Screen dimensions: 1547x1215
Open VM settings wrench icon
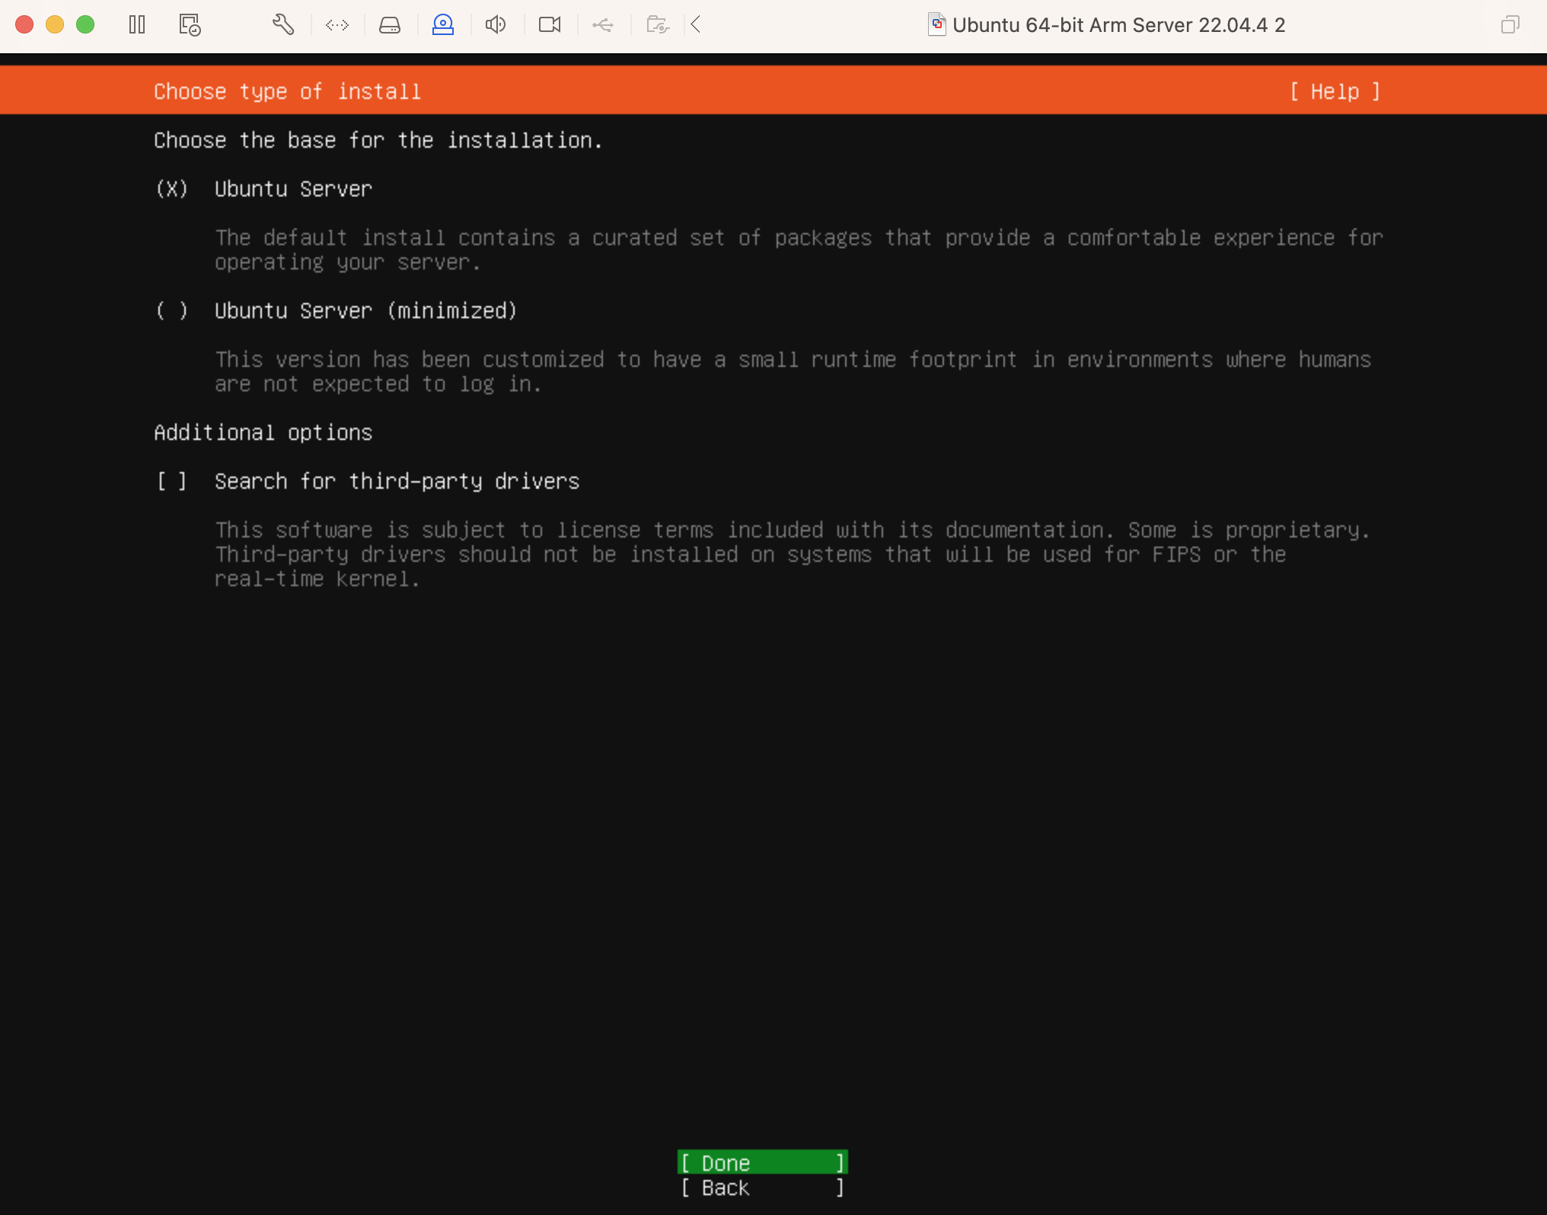coord(283,25)
